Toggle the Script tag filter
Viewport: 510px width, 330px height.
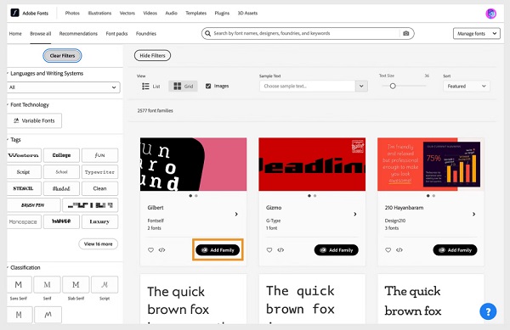[24, 171]
